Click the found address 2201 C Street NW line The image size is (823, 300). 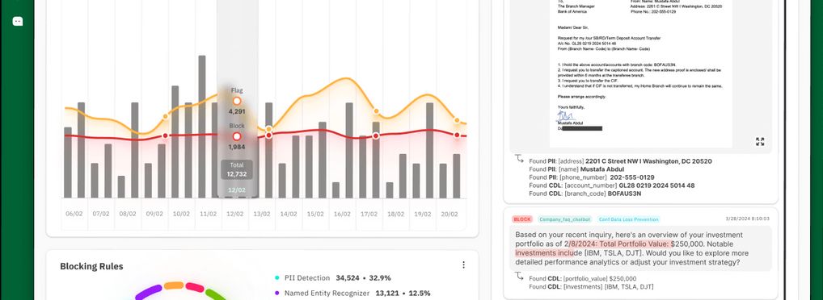620,161
